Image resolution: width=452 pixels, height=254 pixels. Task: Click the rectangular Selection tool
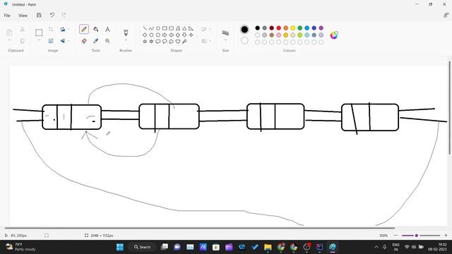click(39, 32)
